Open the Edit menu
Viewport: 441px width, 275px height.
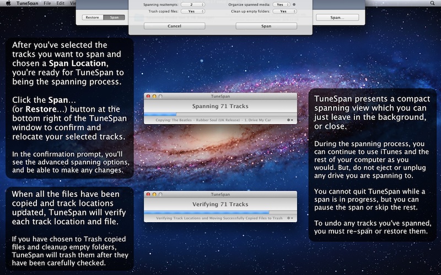click(x=60, y=3)
